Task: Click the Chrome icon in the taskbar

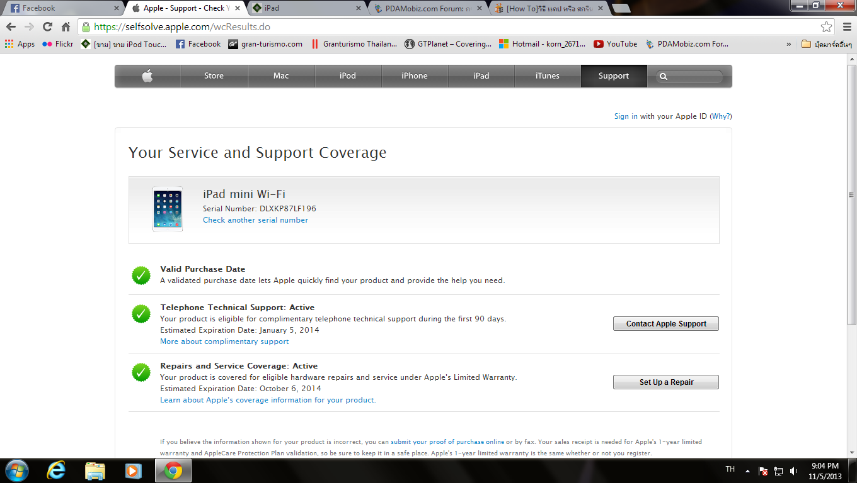Action: [x=173, y=470]
